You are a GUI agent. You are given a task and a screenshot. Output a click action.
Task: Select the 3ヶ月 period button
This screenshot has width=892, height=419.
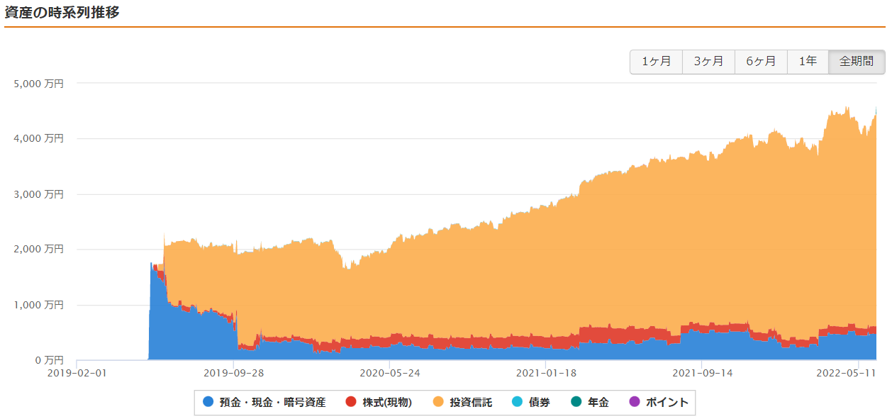(x=708, y=62)
